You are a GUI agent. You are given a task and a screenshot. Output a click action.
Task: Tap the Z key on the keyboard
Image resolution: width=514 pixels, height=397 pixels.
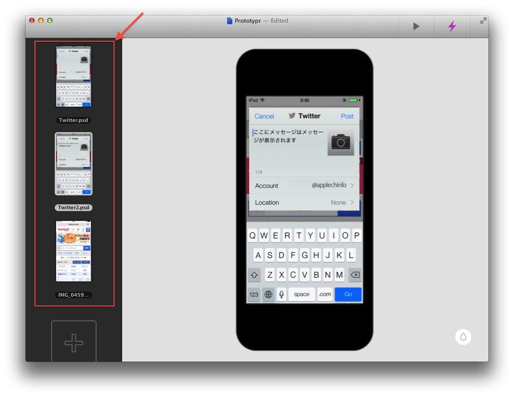270,275
